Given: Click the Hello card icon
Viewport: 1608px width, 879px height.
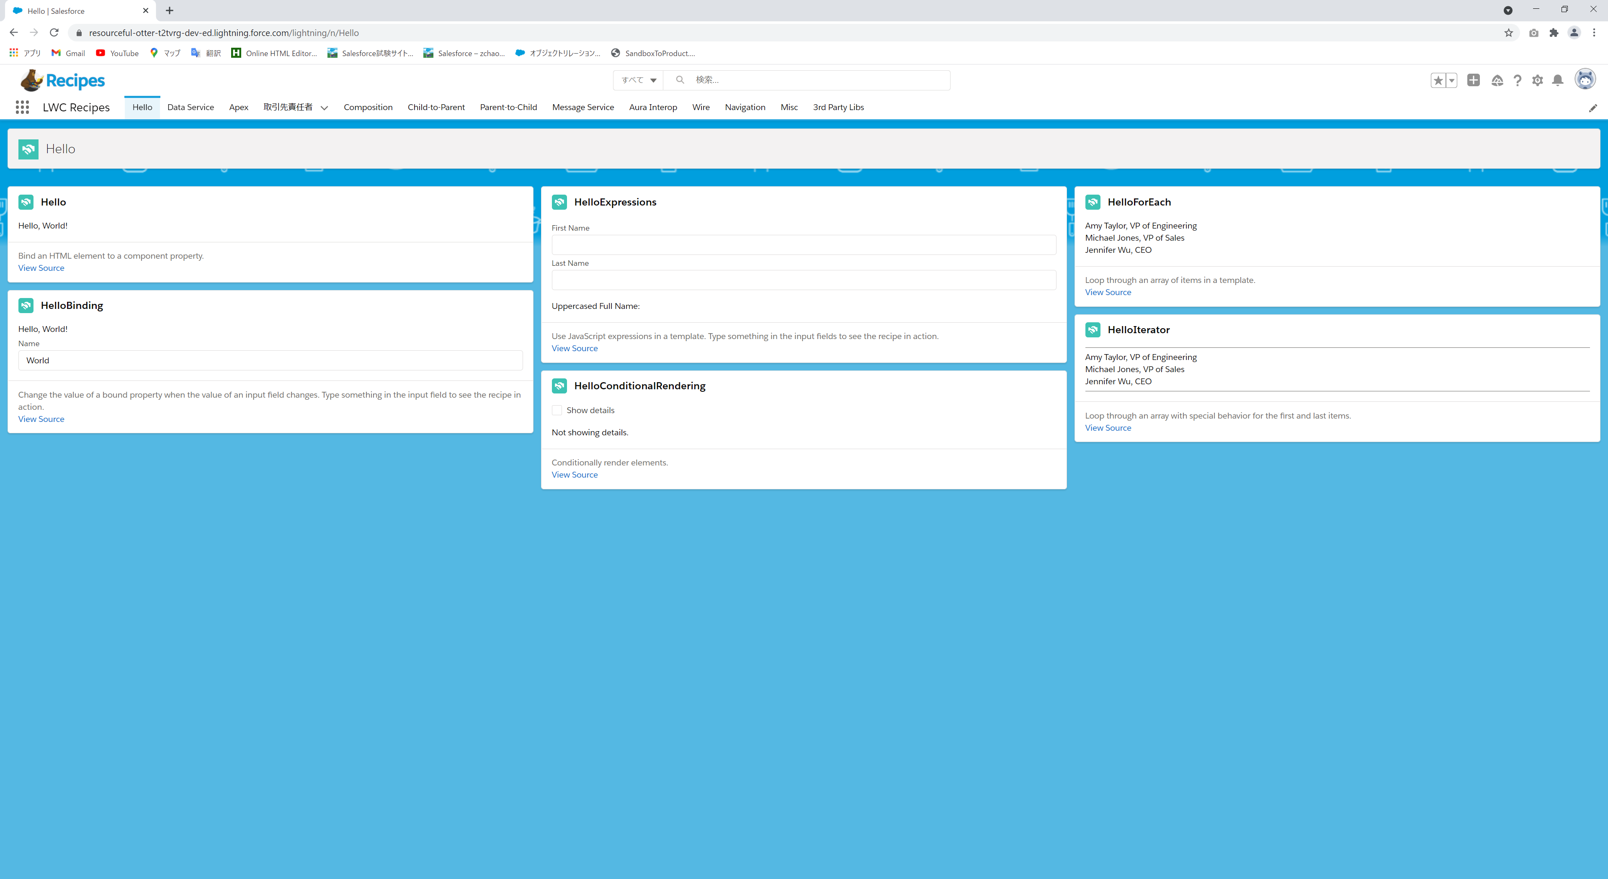Looking at the screenshot, I should 26,202.
